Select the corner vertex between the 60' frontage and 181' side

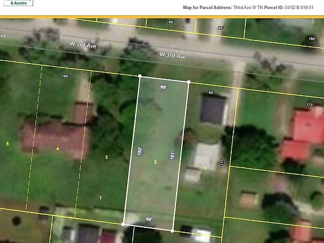188,82
